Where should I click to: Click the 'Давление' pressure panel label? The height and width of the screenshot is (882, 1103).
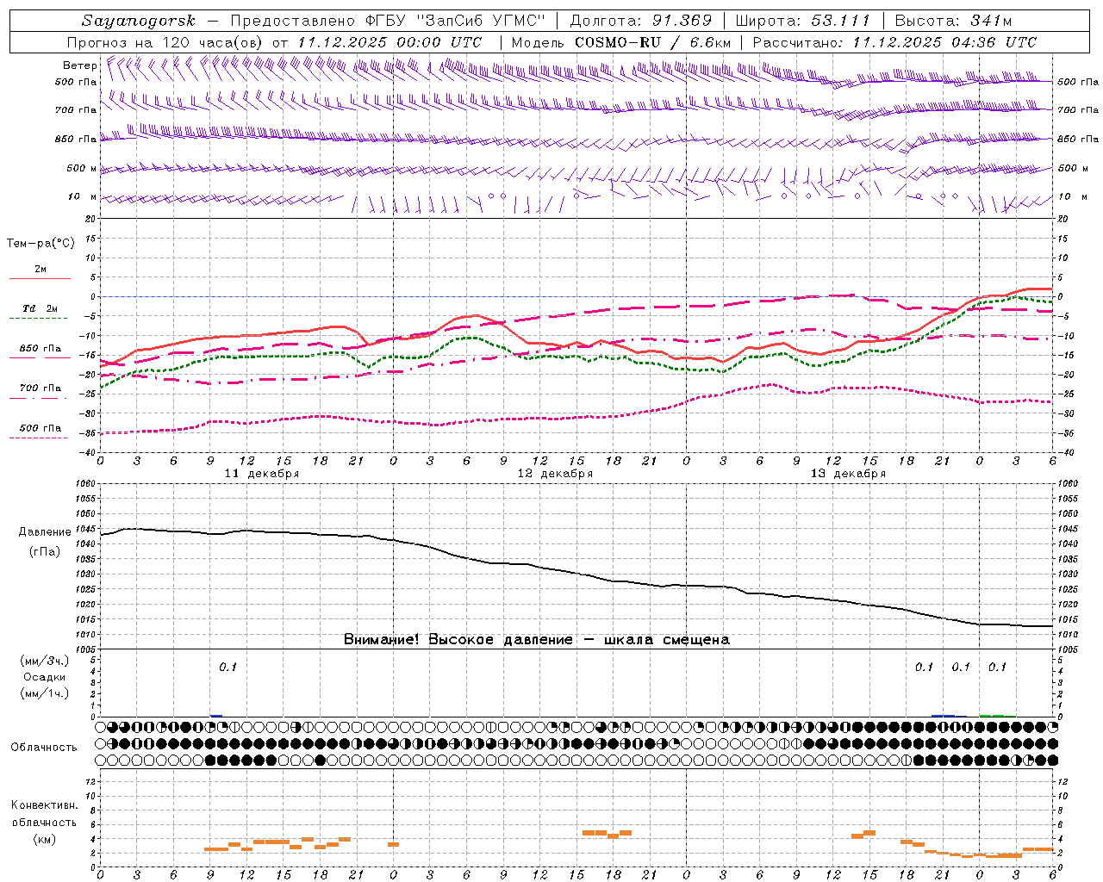45,532
